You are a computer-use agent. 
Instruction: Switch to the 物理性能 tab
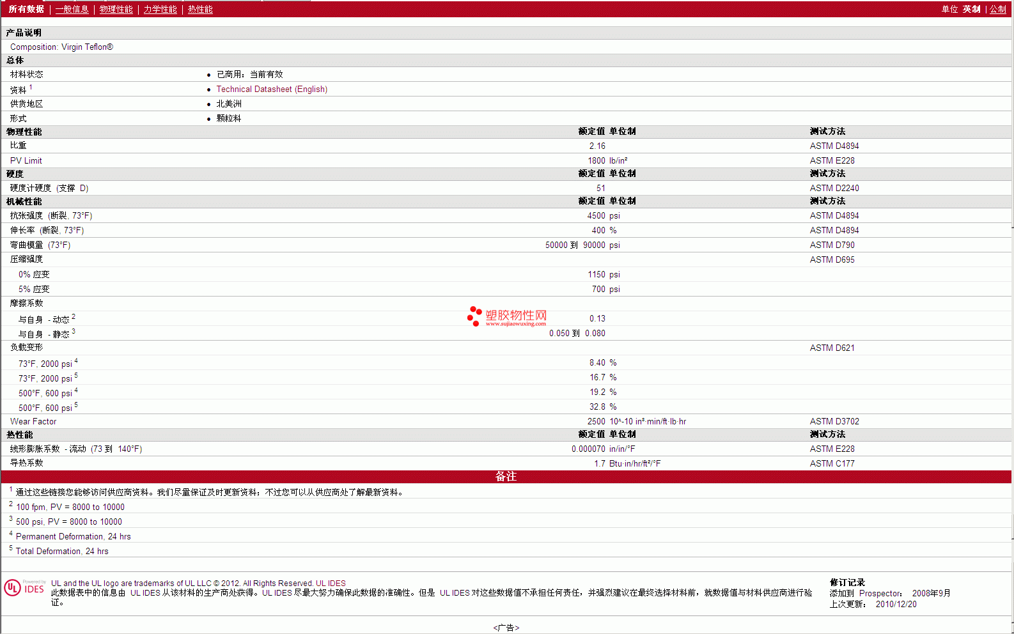[116, 9]
